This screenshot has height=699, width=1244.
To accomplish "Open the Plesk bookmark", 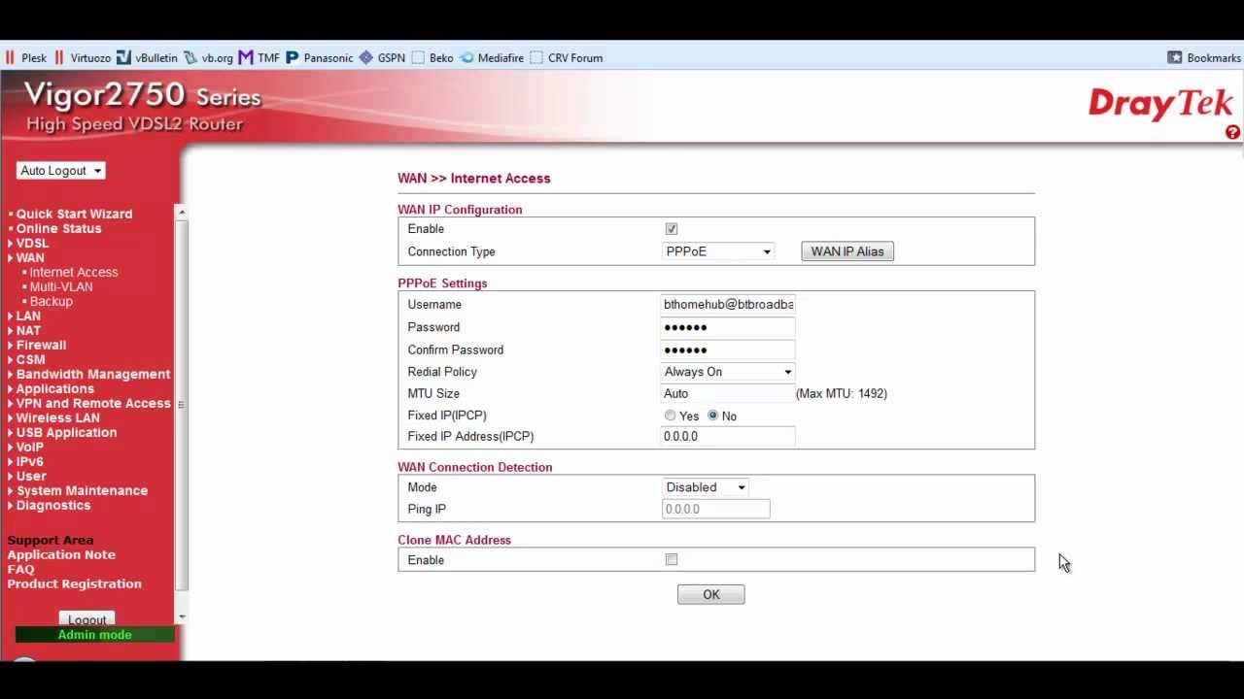I will [25, 58].
